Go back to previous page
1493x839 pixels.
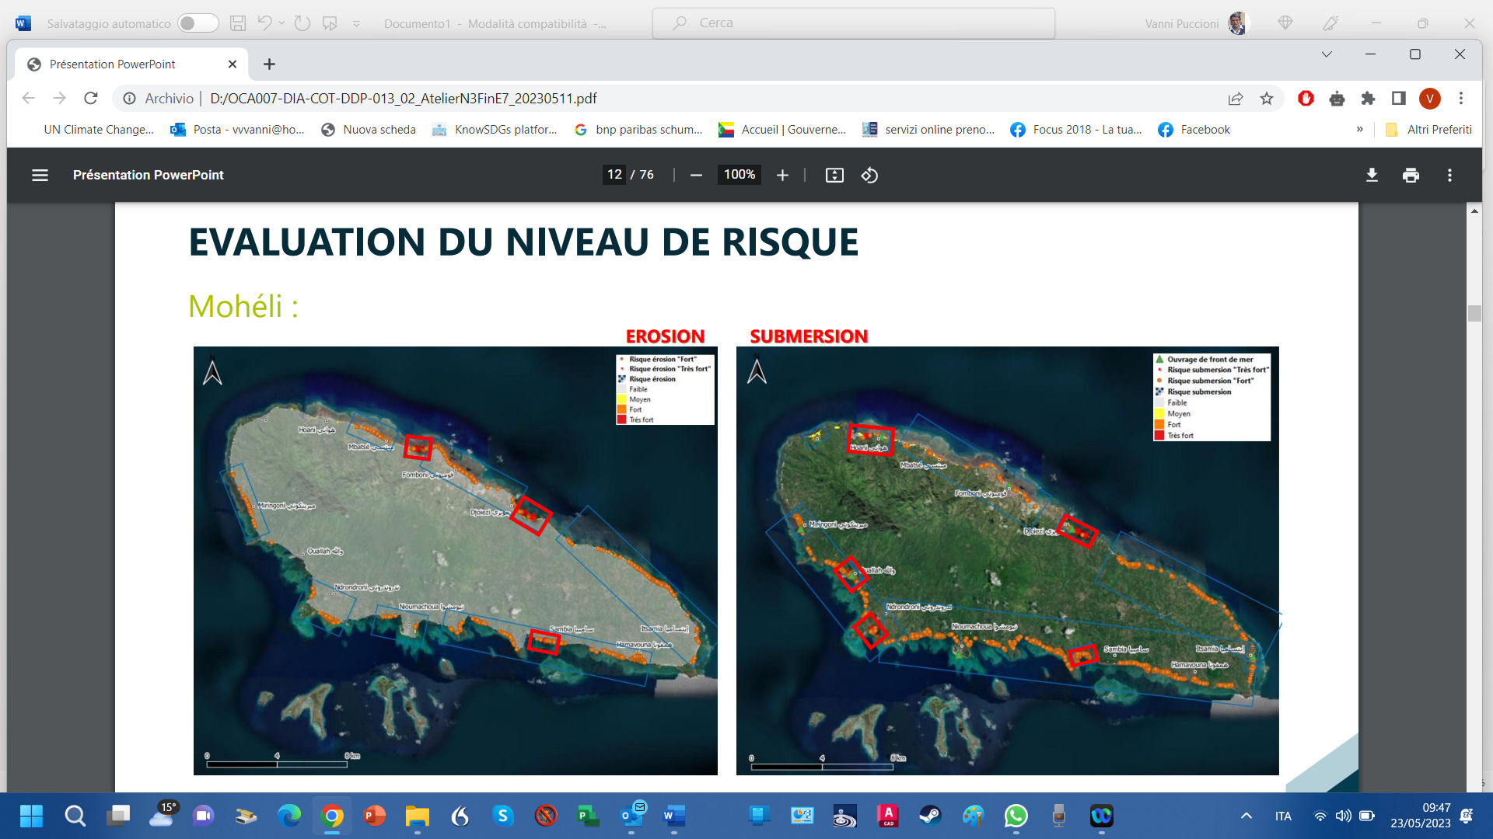coord(29,98)
